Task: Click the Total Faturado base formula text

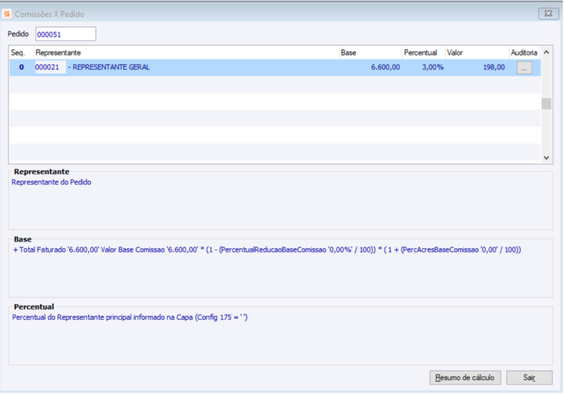Action: tap(267, 250)
